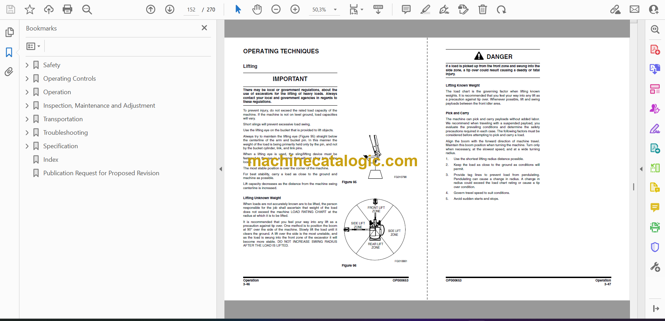Zoom in with plus button
This screenshot has height=321, width=665.
[295, 9]
